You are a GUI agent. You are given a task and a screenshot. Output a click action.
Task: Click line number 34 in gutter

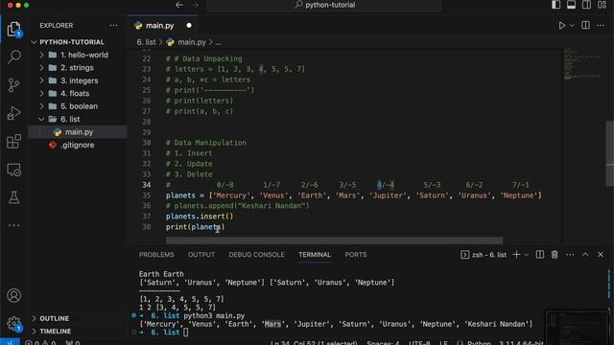146,185
